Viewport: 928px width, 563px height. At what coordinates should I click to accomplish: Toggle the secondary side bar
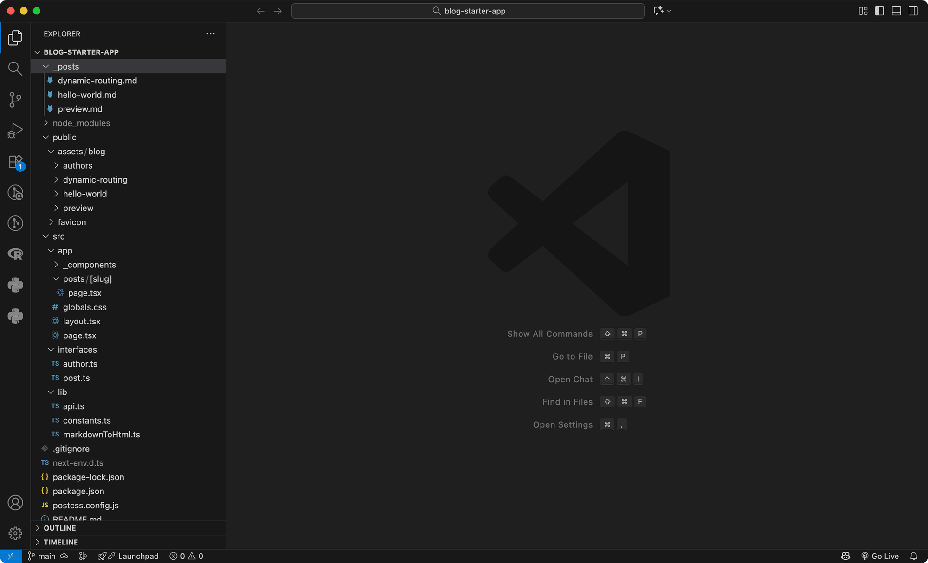(913, 11)
